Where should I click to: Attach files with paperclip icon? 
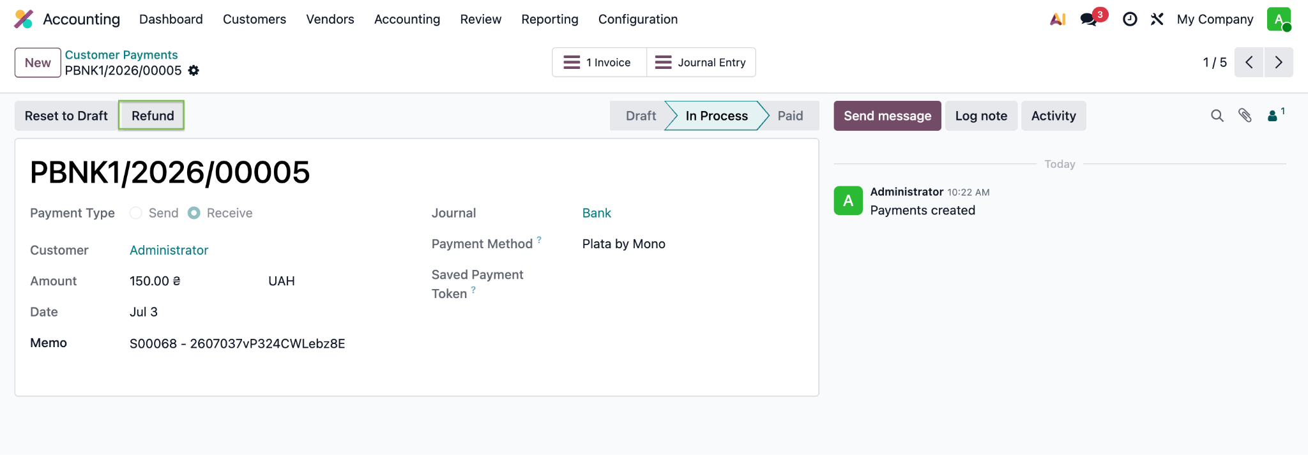click(x=1245, y=116)
